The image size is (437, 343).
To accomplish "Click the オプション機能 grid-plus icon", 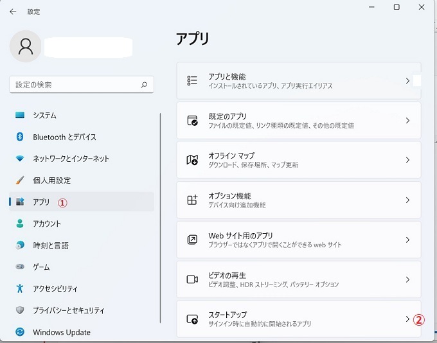I will point(192,200).
